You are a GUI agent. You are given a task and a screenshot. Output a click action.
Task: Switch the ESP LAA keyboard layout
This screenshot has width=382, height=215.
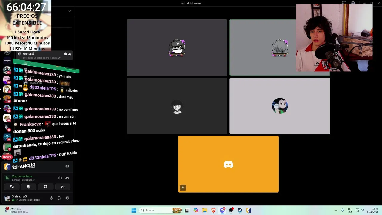point(350,210)
